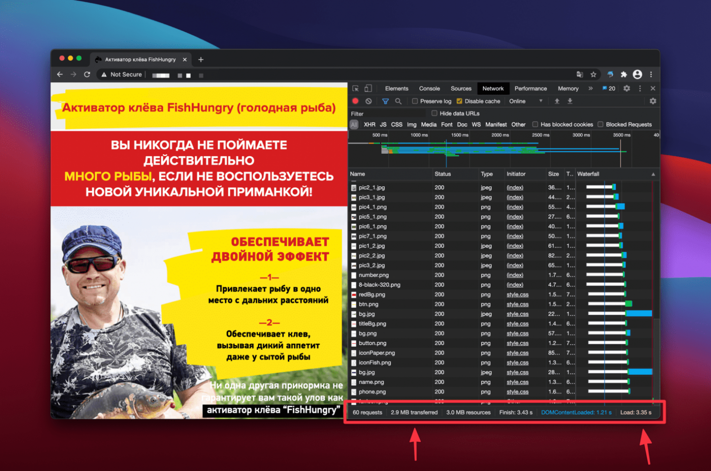Switch to the Console tab
Image resolution: width=711 pixels, height=471 pixels.
point(430,88)
